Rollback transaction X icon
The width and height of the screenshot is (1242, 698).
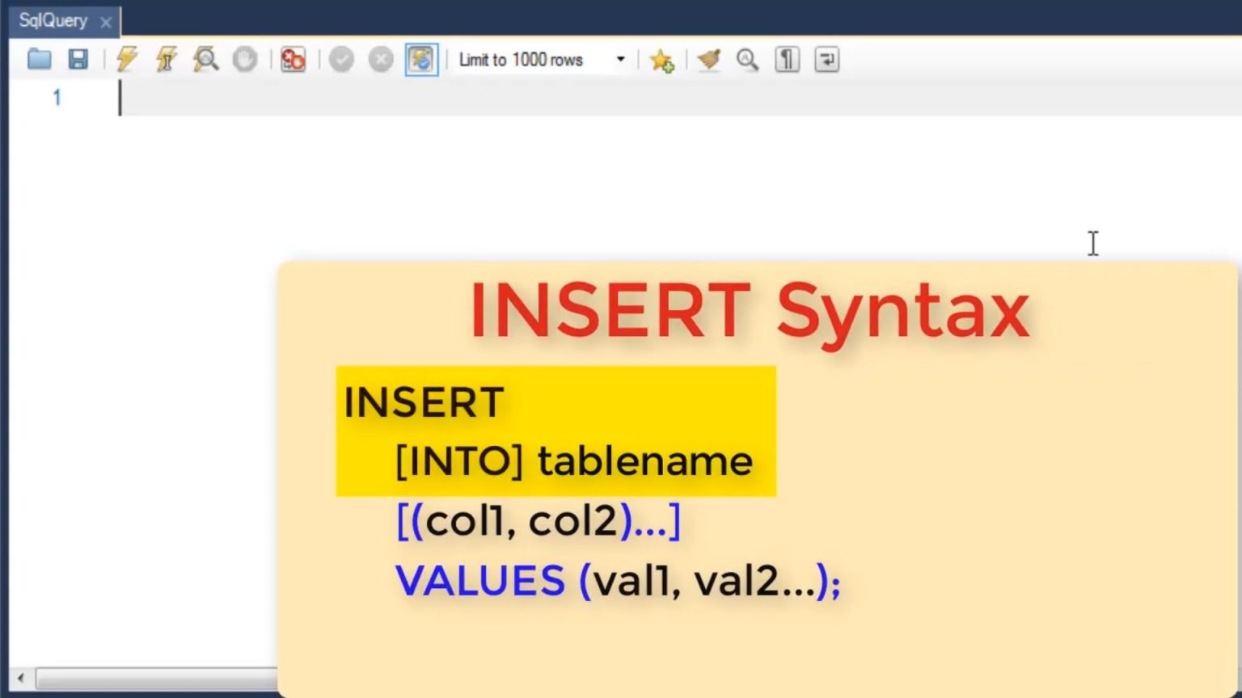[x=381, y=59]
